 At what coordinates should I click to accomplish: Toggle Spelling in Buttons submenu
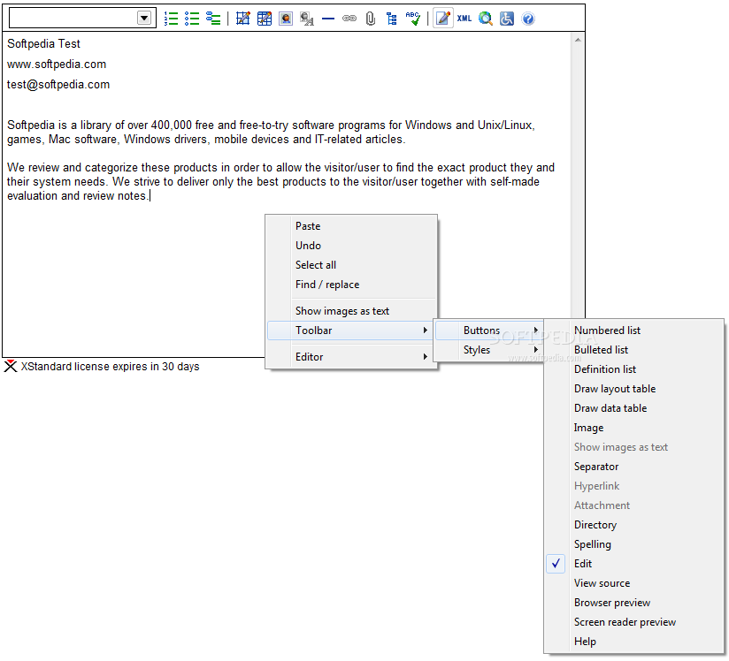point(633,544)
